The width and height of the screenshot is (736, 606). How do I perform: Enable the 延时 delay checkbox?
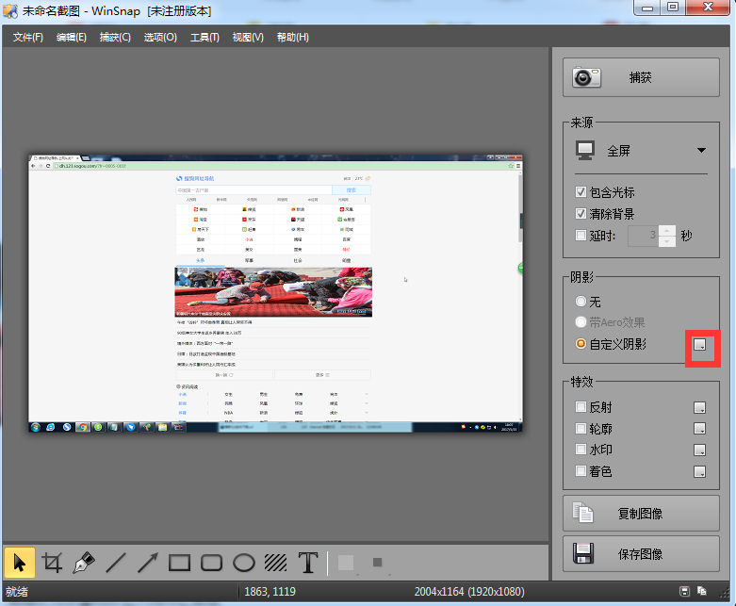click(x=581, y=235)
